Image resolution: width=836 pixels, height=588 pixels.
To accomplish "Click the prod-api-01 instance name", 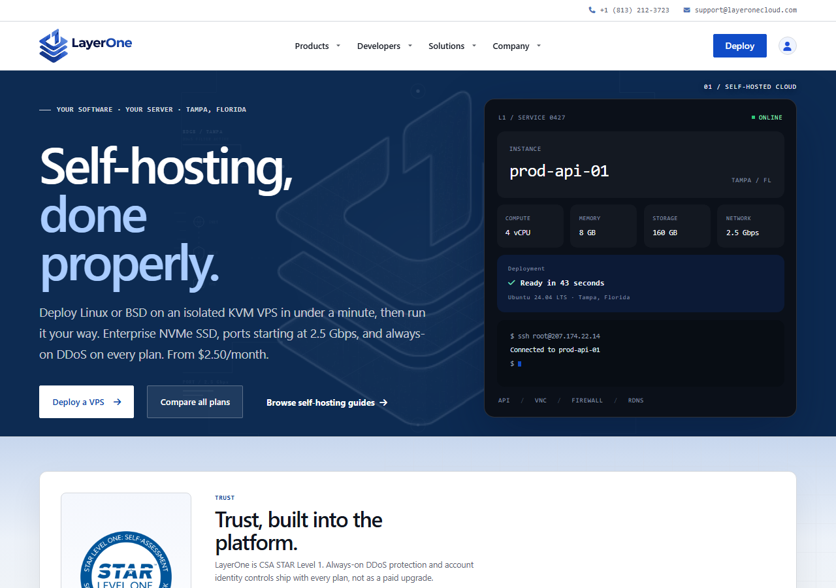I will pyautogui.click(x=559, y=171).
